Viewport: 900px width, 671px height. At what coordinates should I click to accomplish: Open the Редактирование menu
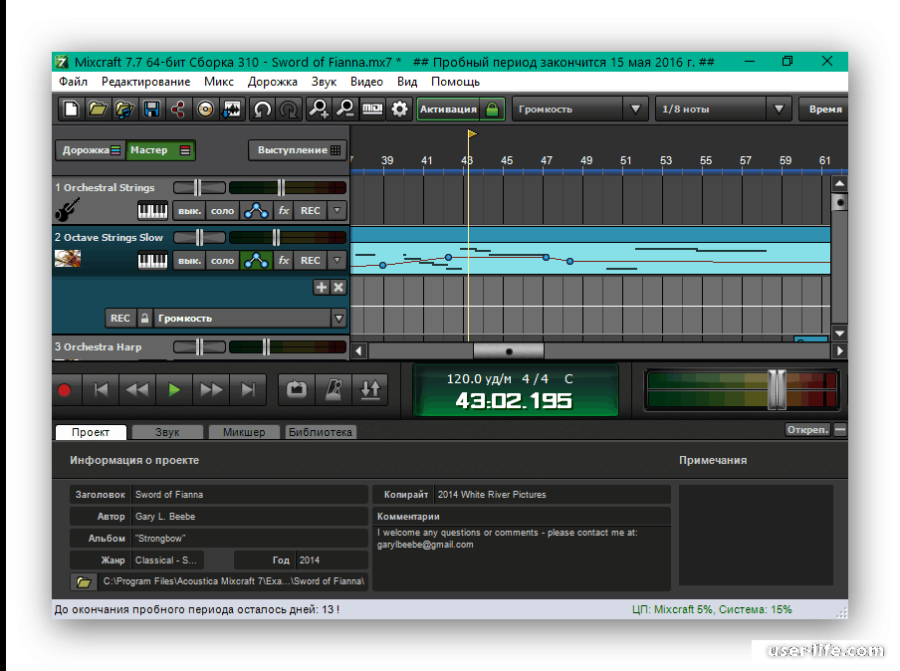145,82
